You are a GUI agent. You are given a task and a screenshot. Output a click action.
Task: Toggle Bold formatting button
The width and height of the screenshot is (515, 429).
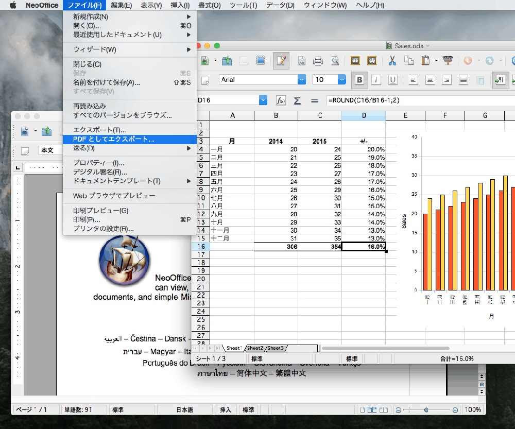[x=359, y=80]
